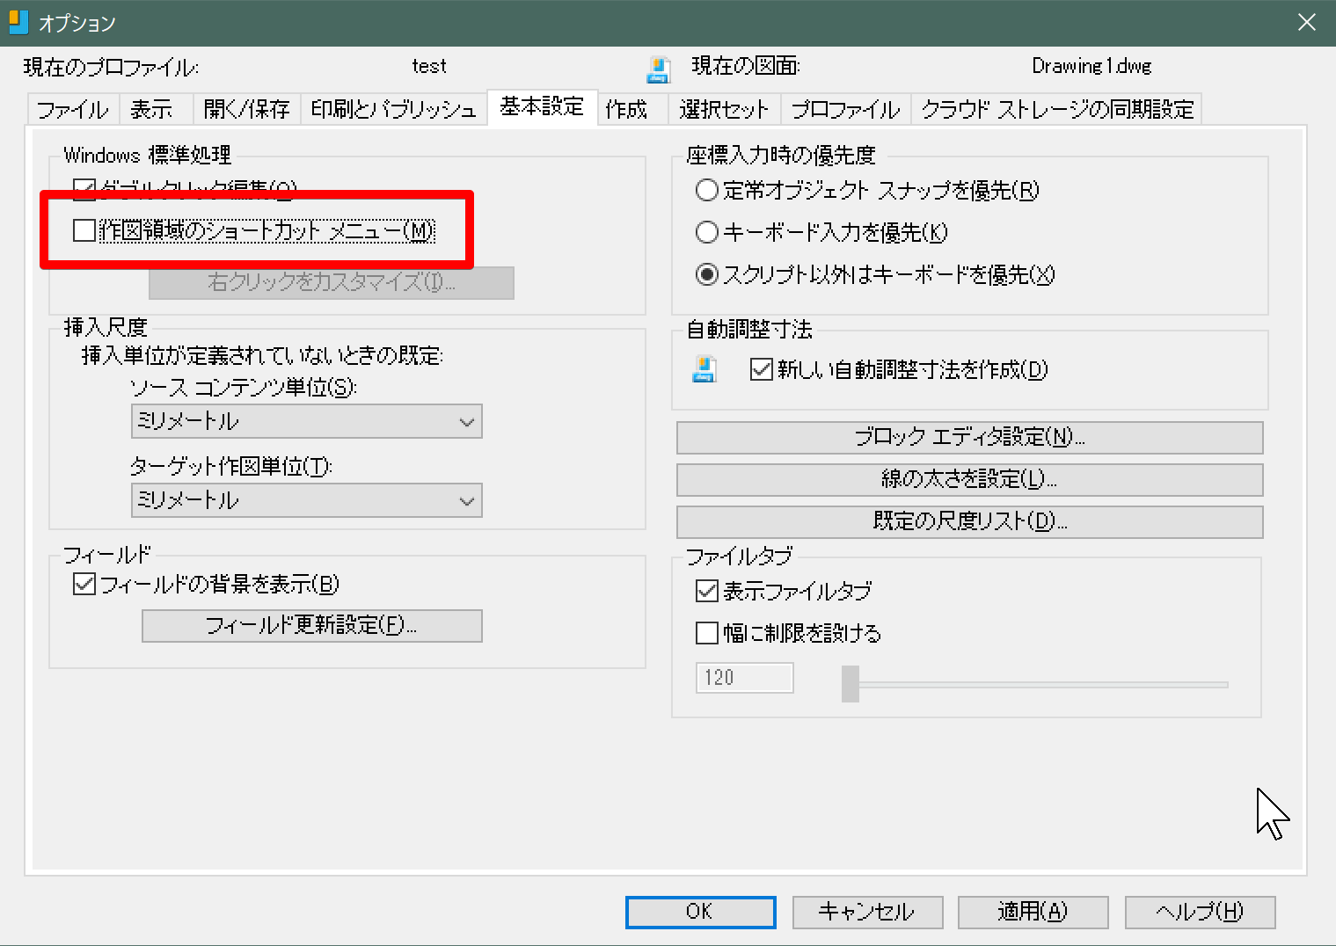Click the drawing file icon beside 現在の図面

[x=658, y=69]
